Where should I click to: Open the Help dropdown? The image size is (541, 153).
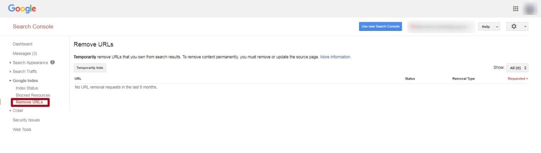tap(489, 27)
